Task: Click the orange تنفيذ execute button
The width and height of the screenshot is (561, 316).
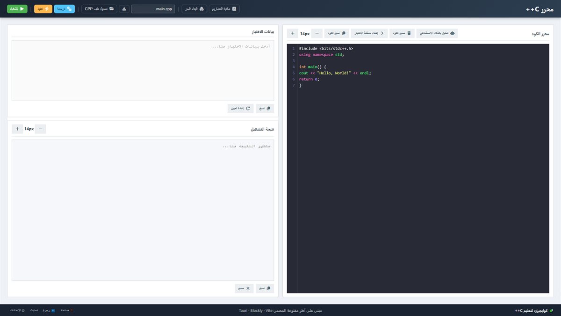Action: pyautogui.click(x=43, y=8)
